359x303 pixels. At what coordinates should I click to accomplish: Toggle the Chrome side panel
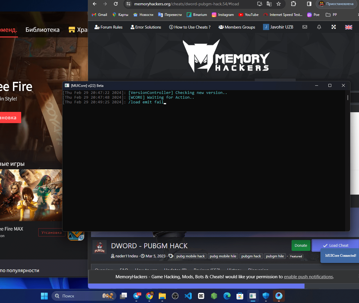click(309, 4)
